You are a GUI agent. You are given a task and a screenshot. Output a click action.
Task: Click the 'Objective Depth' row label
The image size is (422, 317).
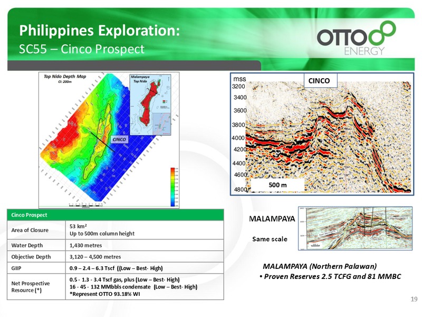[x=31, y=257]
